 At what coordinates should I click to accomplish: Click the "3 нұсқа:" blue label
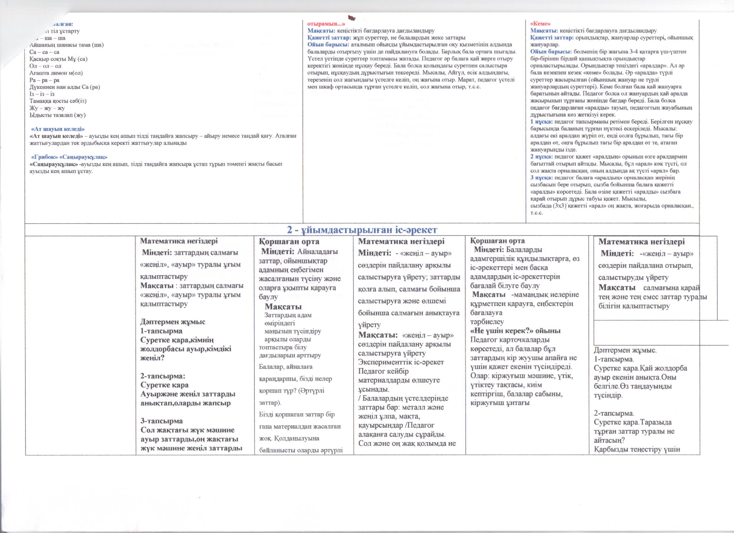coord(541,177)
